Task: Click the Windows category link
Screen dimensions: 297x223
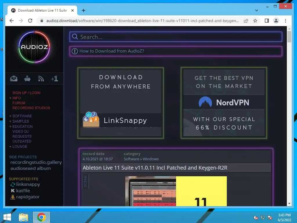Action: 151,159
